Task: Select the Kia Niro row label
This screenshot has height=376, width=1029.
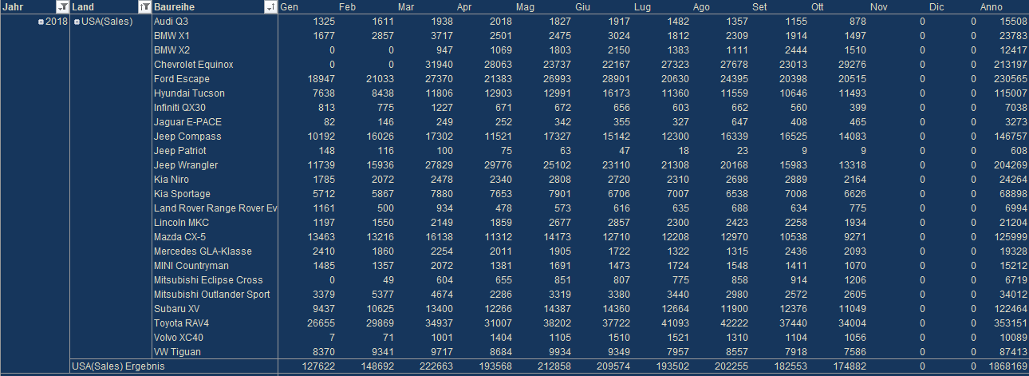Action: (x=171, y=180)
